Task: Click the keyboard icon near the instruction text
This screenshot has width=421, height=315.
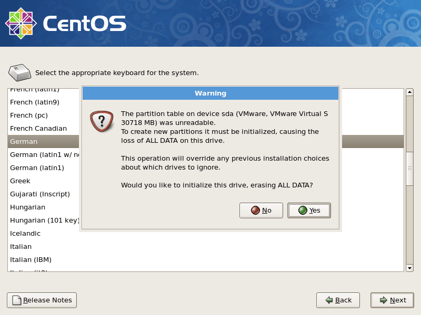Action: [x=19, y=71]
